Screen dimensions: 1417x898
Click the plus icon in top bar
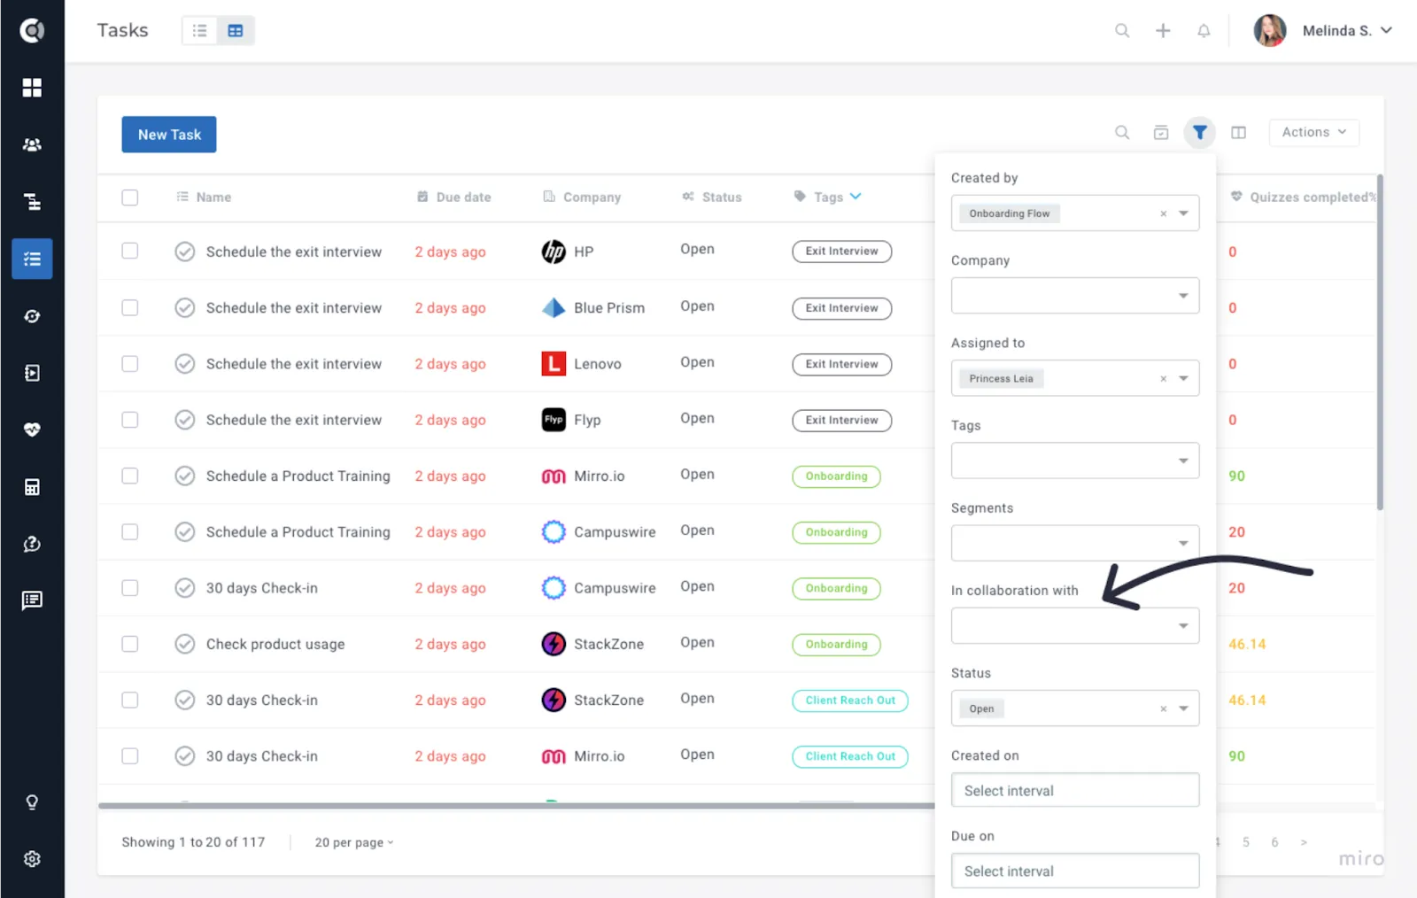click(1163, 31)
